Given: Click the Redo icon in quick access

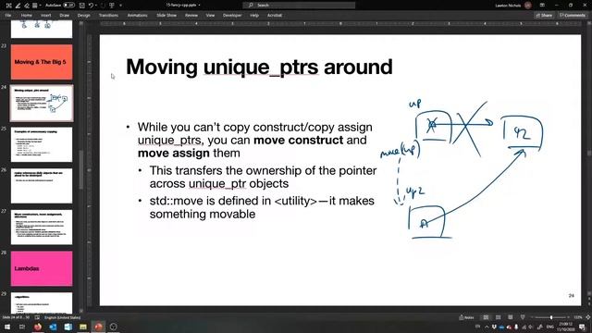Looking at the screenshot, I should pyautogui.click(x=102, y=6).
